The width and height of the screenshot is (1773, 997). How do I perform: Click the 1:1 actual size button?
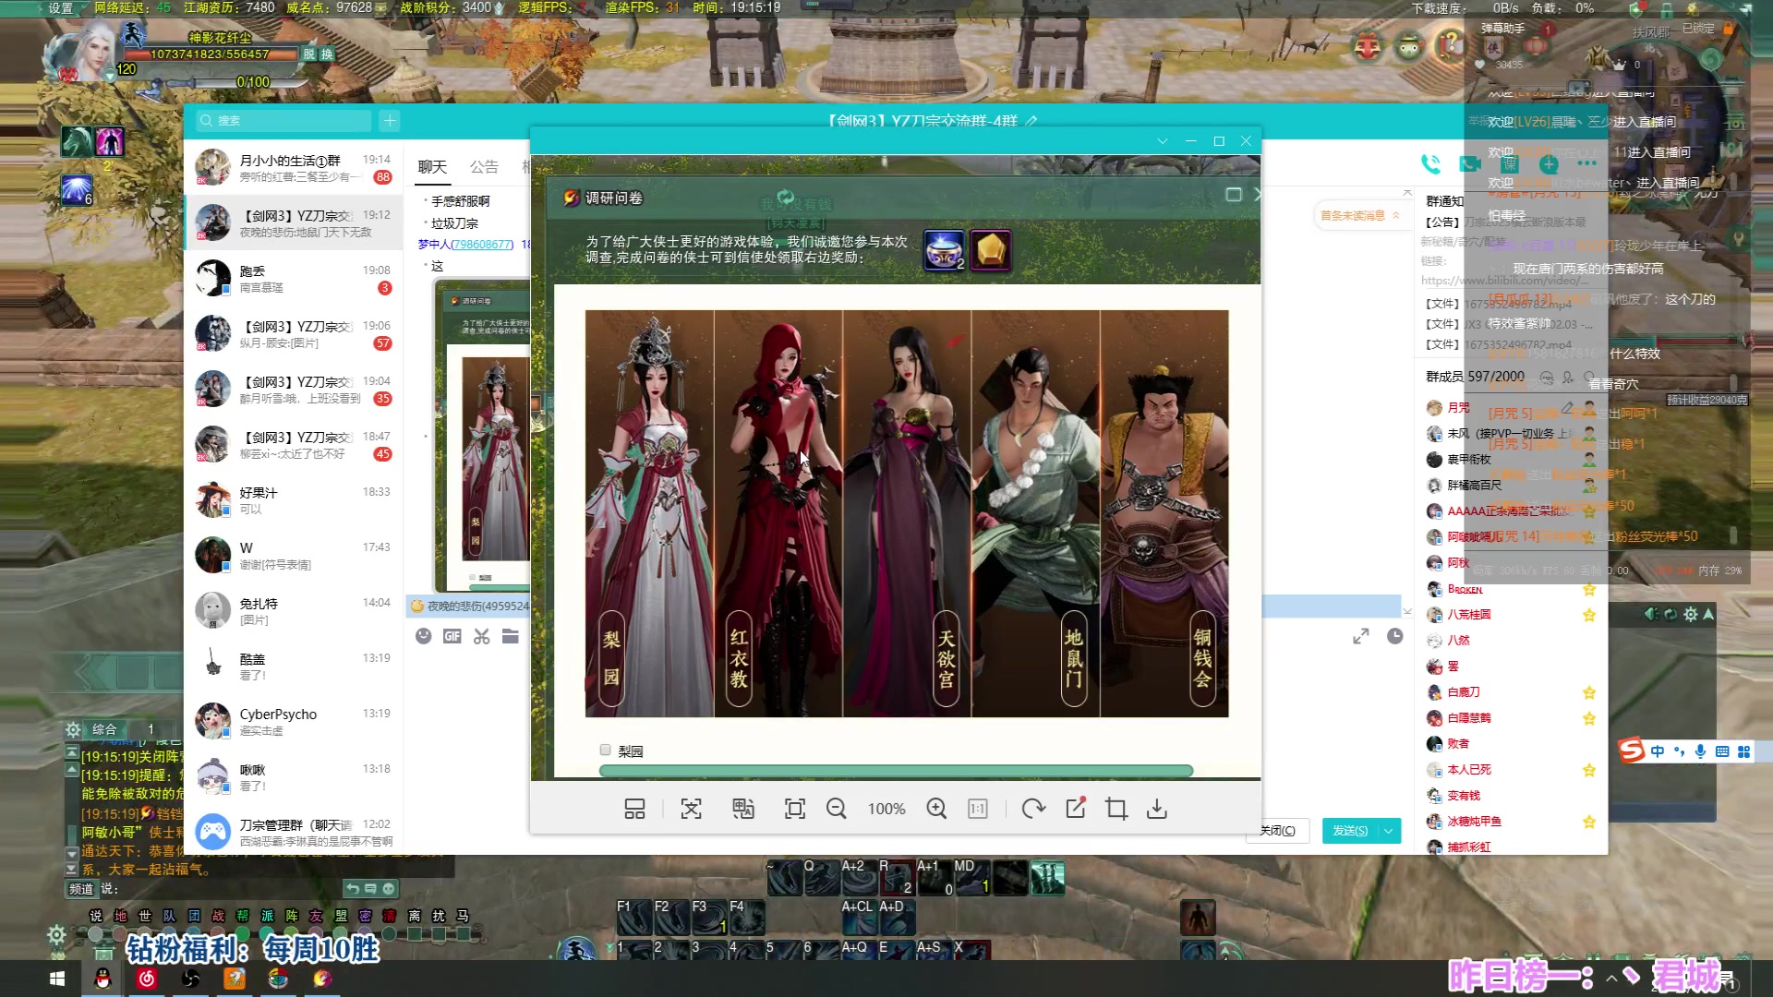click(978, 809)
